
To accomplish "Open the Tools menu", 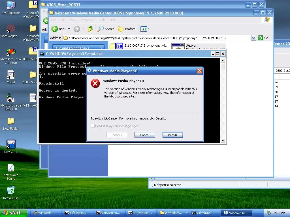I will click(x=102, y=20).
